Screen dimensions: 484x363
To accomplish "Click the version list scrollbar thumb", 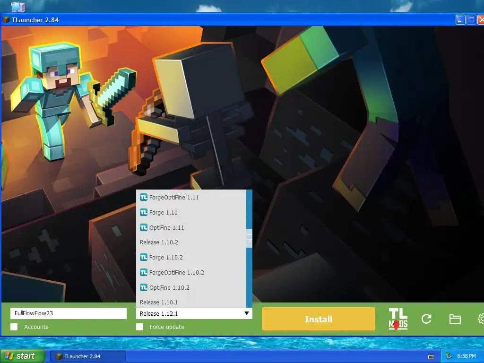I will tap(250, 238).
